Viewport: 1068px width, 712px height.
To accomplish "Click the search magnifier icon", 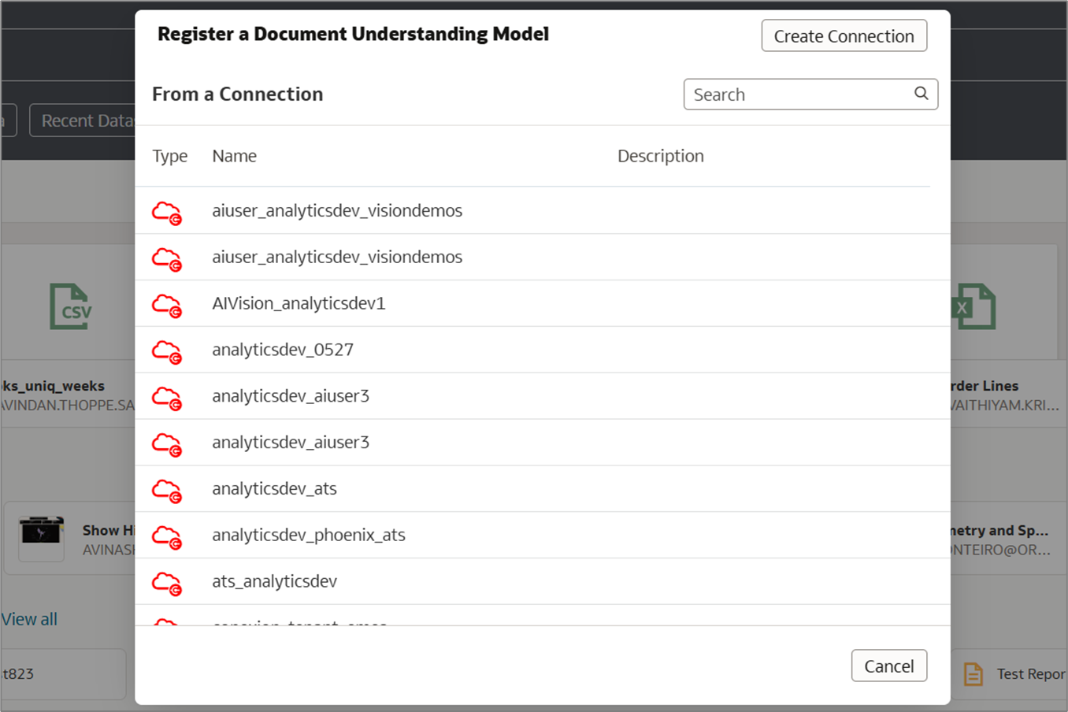I will 921,94.
